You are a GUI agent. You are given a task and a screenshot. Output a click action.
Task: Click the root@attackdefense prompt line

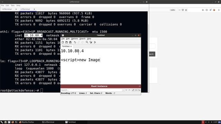coord(21,91)
